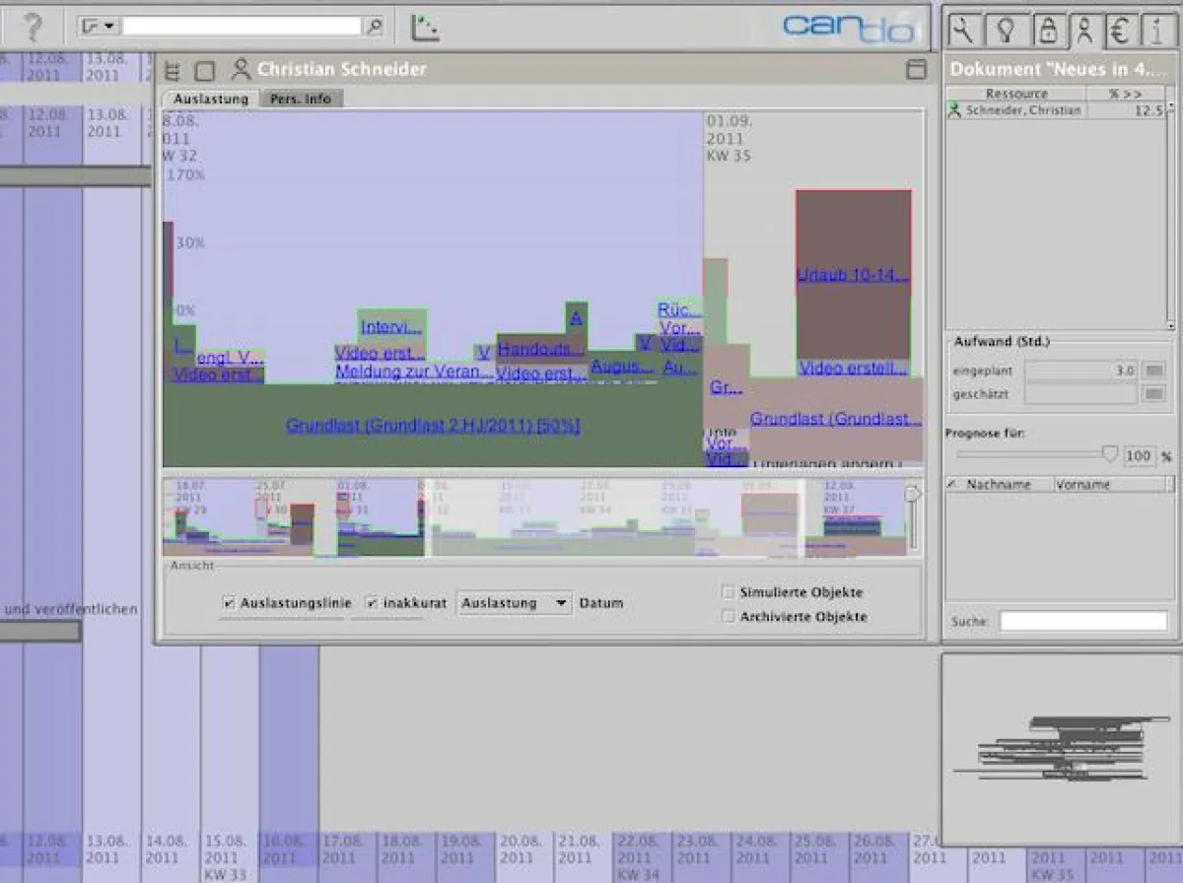
Task: Open the padlock permissions panel
Action: pyautogui.click(x=1046, y=31)
